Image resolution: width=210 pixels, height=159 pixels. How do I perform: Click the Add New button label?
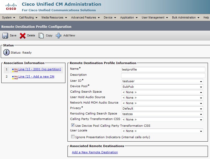(x=69, y=35)
